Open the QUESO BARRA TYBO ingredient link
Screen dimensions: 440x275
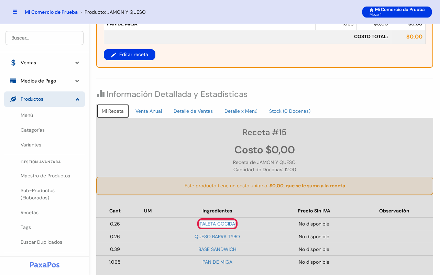(217, 236)
